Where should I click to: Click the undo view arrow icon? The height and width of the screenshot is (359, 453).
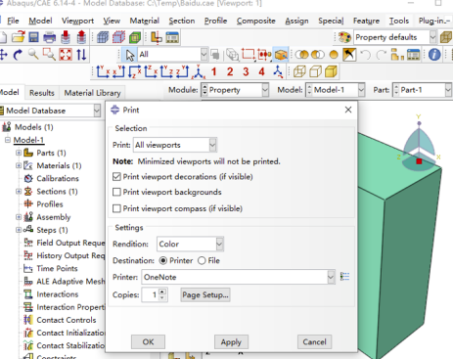click(x=365, y=55)
